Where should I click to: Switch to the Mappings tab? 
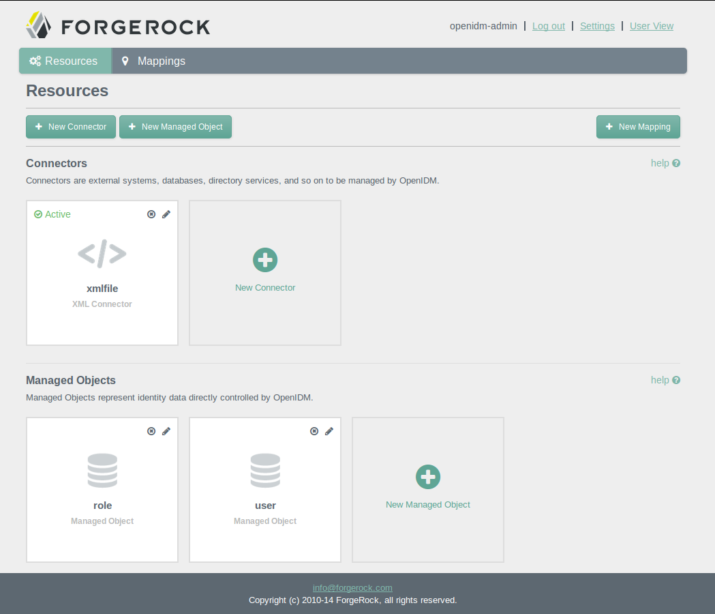153,61
